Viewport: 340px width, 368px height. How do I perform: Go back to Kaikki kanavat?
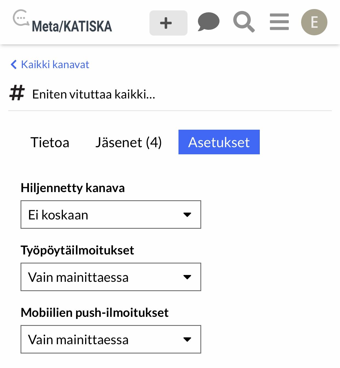tap(55, 65)
